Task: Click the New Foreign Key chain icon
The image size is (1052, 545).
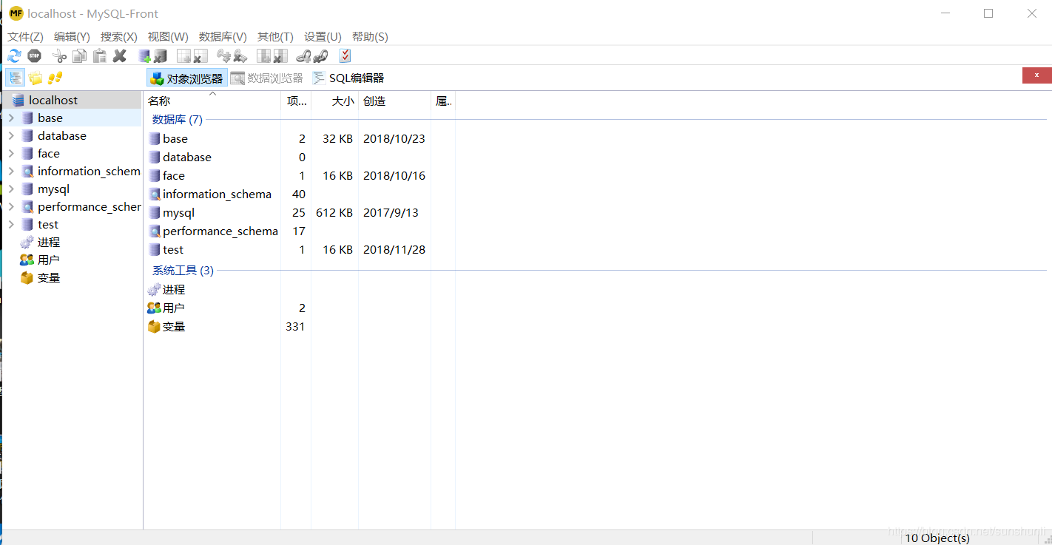Action: click(x=303, y=55)
